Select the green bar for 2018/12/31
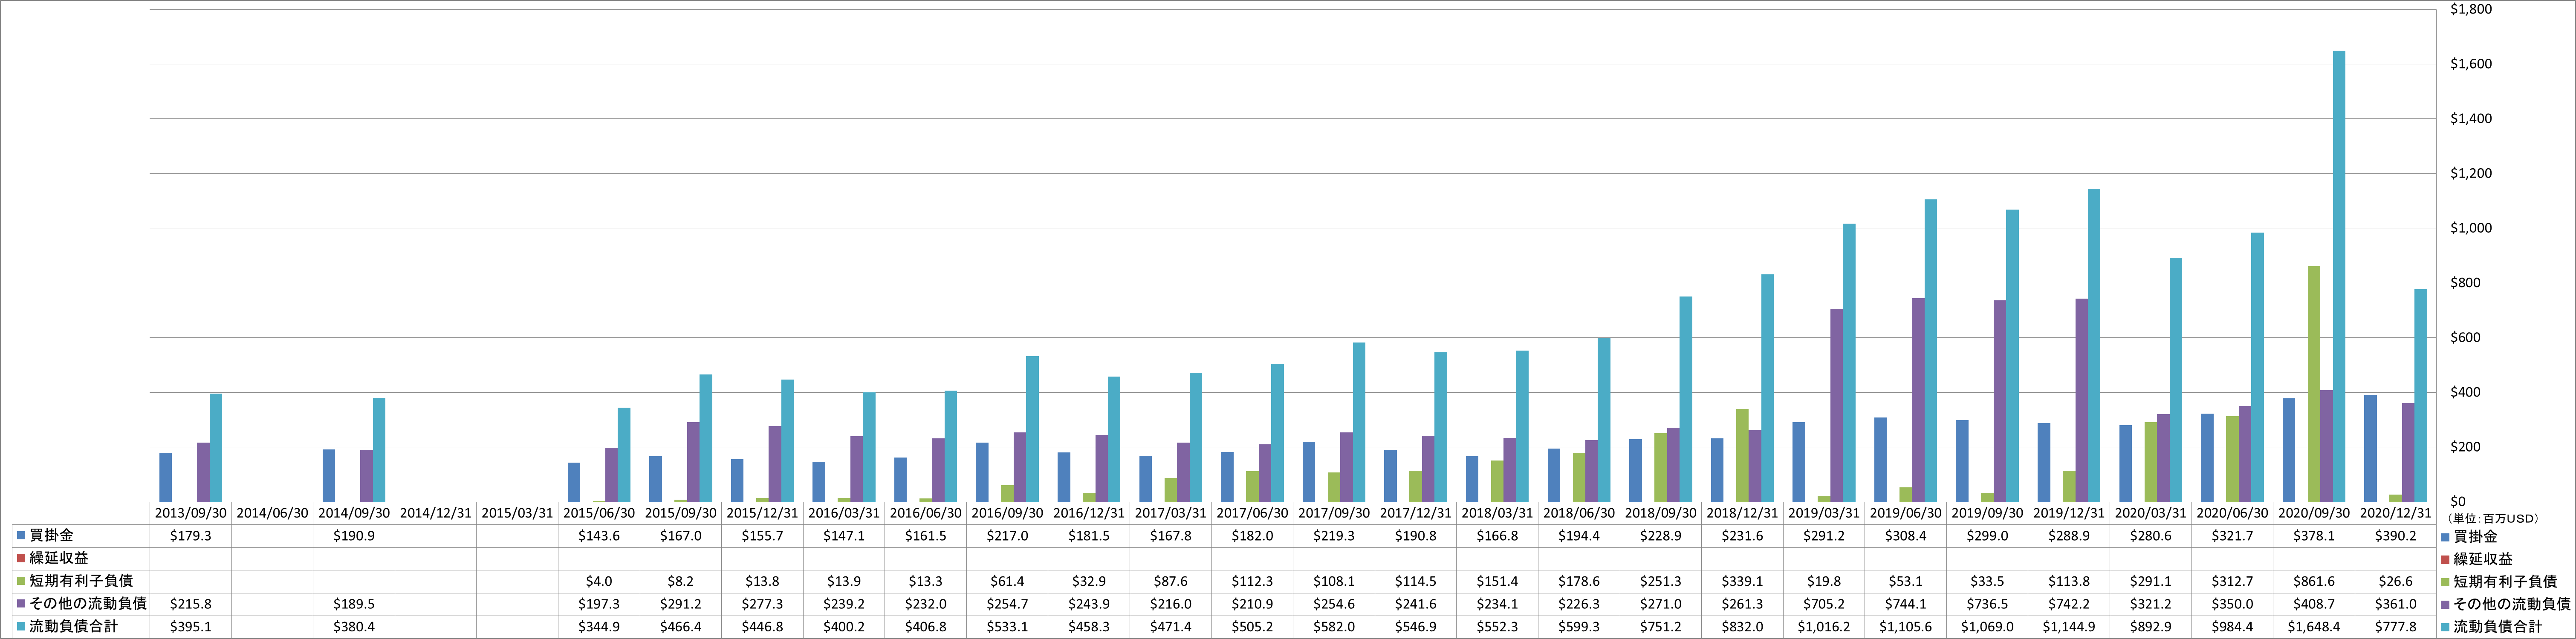This screenshot has height=639, width=2576. tap(1742, 455)
